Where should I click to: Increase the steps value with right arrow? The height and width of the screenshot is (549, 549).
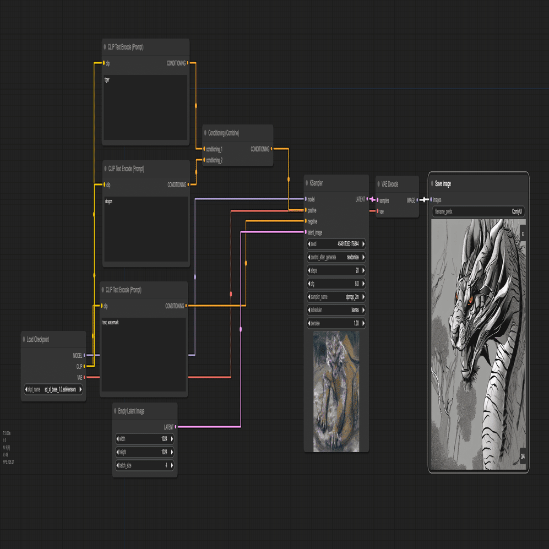pyautogui.click(x=363, y=270)
